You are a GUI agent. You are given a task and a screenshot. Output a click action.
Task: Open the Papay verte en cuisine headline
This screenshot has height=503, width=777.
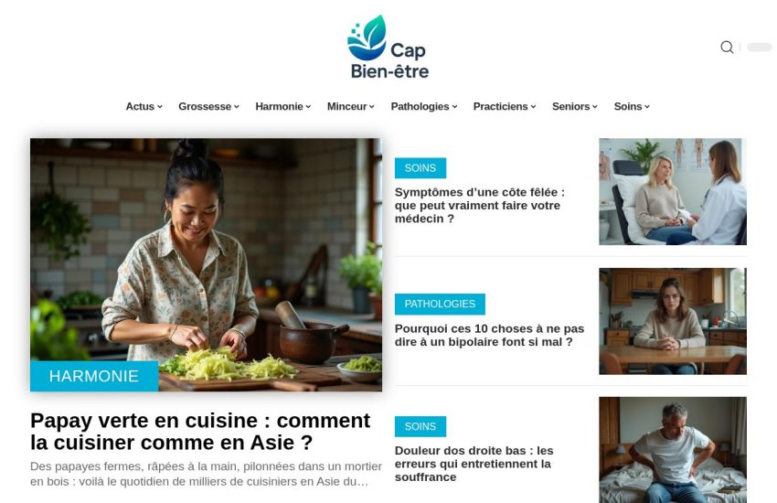point(200,431)
